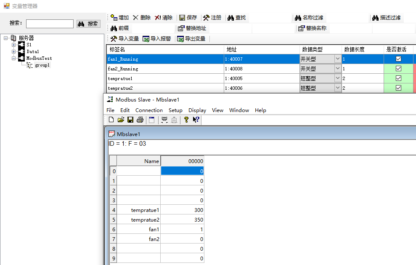Screen dimensions: 416x265
Task: Click the Connect icon in Modbus Slave toolbar
Action: [164, 120]
